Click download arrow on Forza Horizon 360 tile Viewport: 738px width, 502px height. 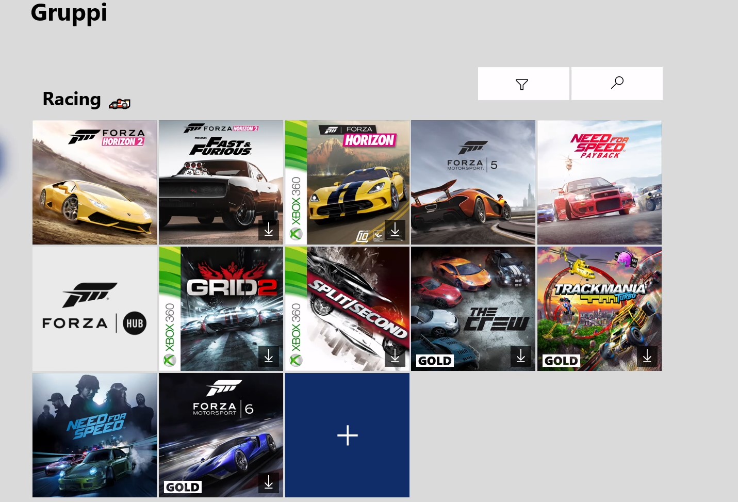(395, 230)
